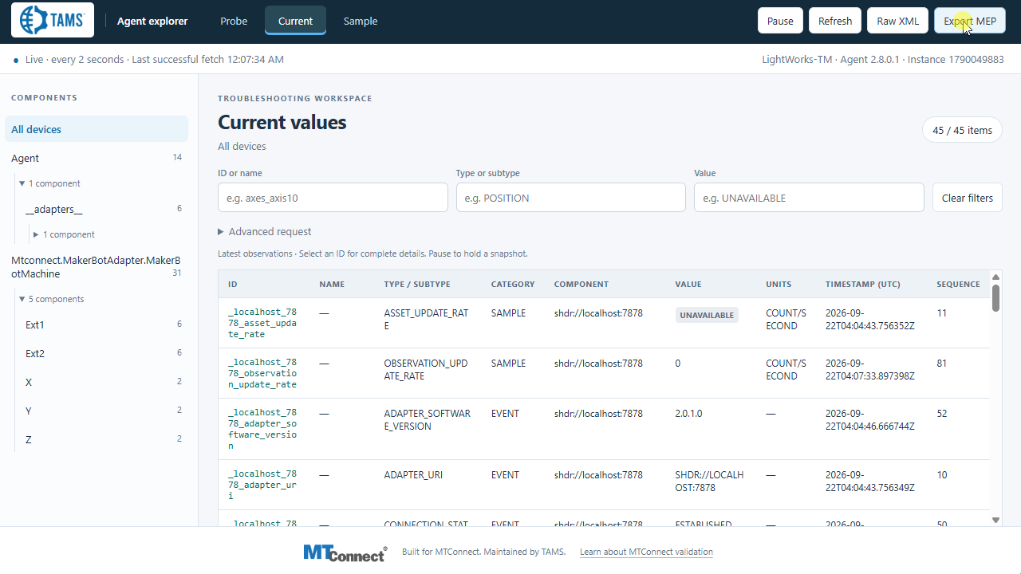The width and height of the screenshot is (1021, 574).
Task: Open the adapter_uri ID details
Action: pos(262,485)
